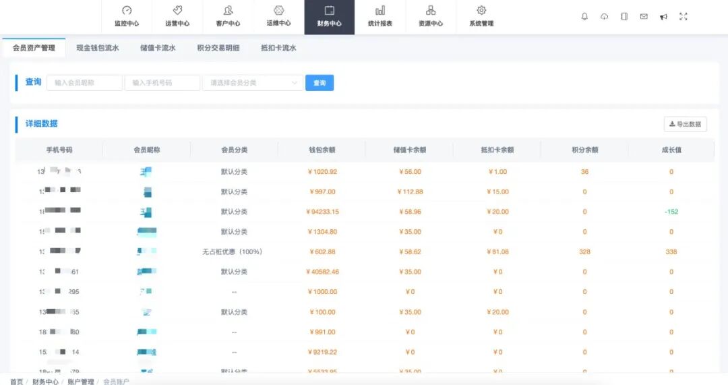Click wallet balance ¥9219.22
The width and height of the screenshot is (728, 385).
322,352
